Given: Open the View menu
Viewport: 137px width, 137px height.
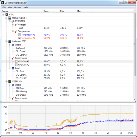Looking at the screenshot, I should click(10, 7).
